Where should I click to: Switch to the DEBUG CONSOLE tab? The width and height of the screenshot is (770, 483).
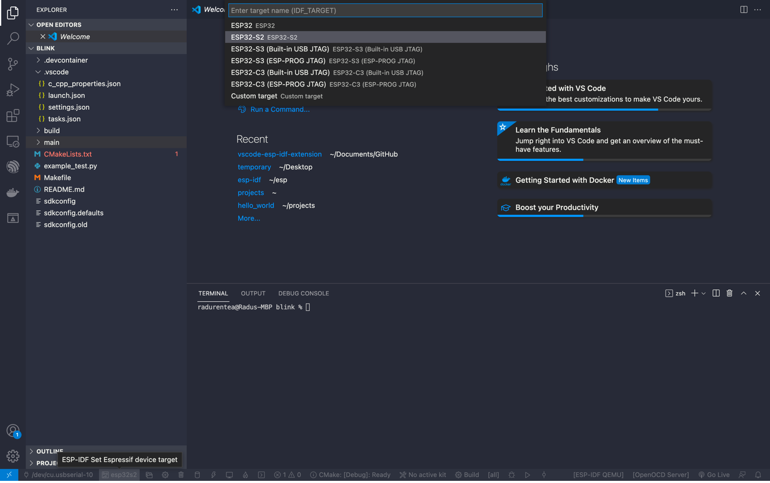[303, 293]
